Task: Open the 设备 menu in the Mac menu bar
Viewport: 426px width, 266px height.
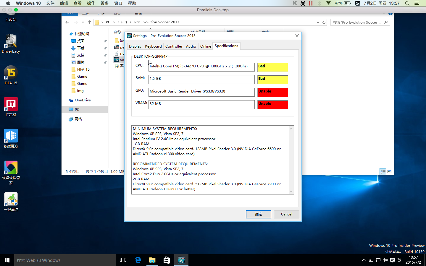Action: point(105,3)
